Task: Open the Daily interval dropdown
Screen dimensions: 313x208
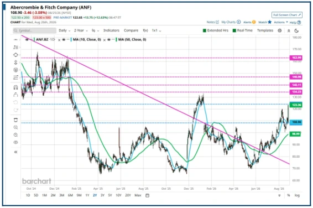Action: click(65, 30)
